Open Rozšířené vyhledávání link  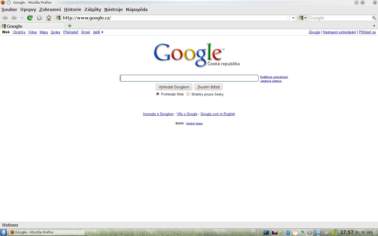coord(274,77)
